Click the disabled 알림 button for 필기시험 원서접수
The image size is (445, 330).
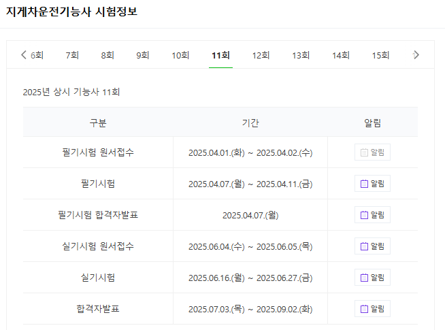pyautogui.click(x=372, y=152)
